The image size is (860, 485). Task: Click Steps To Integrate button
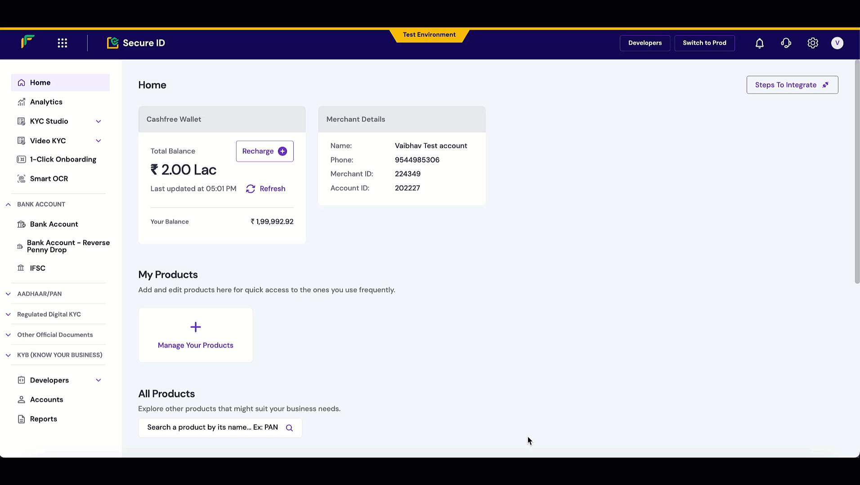point(792,85)
